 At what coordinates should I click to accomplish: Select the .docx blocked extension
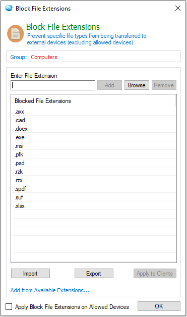click(x=94, y=129)
